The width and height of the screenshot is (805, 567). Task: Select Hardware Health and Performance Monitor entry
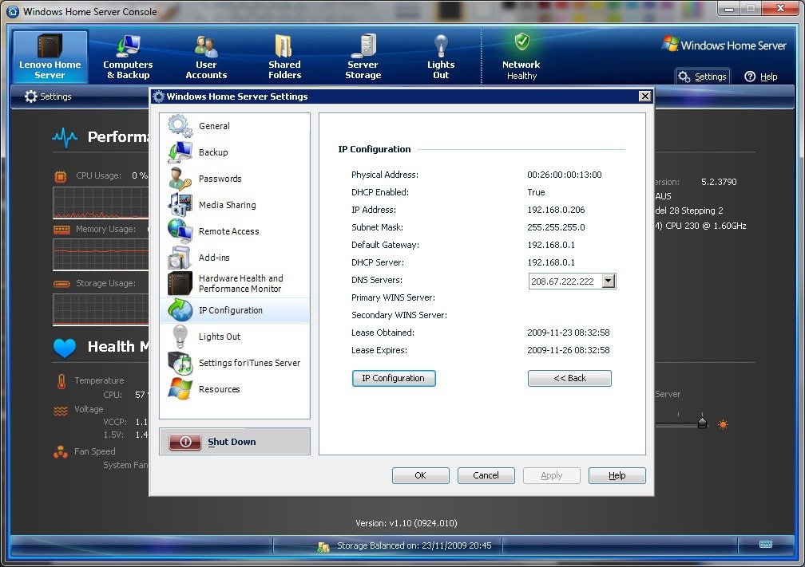pos(235,284)
